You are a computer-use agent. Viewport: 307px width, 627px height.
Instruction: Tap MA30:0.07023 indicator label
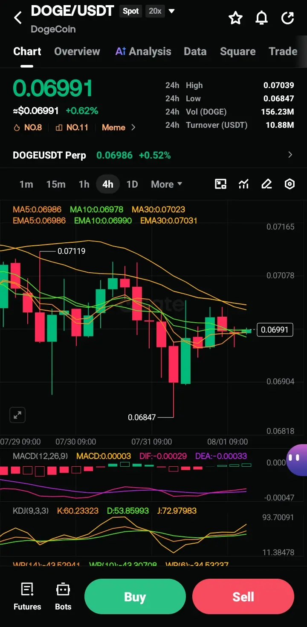[158, 209]
